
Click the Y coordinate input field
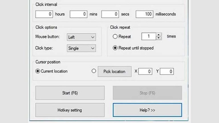pos(167,71)
